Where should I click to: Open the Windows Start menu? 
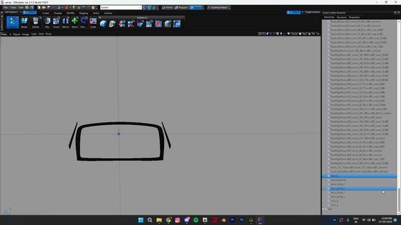[140, 220]
